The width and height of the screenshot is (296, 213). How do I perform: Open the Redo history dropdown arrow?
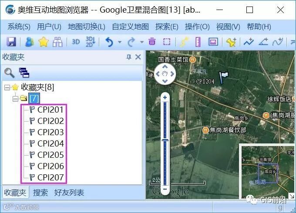tap(142, 42)
